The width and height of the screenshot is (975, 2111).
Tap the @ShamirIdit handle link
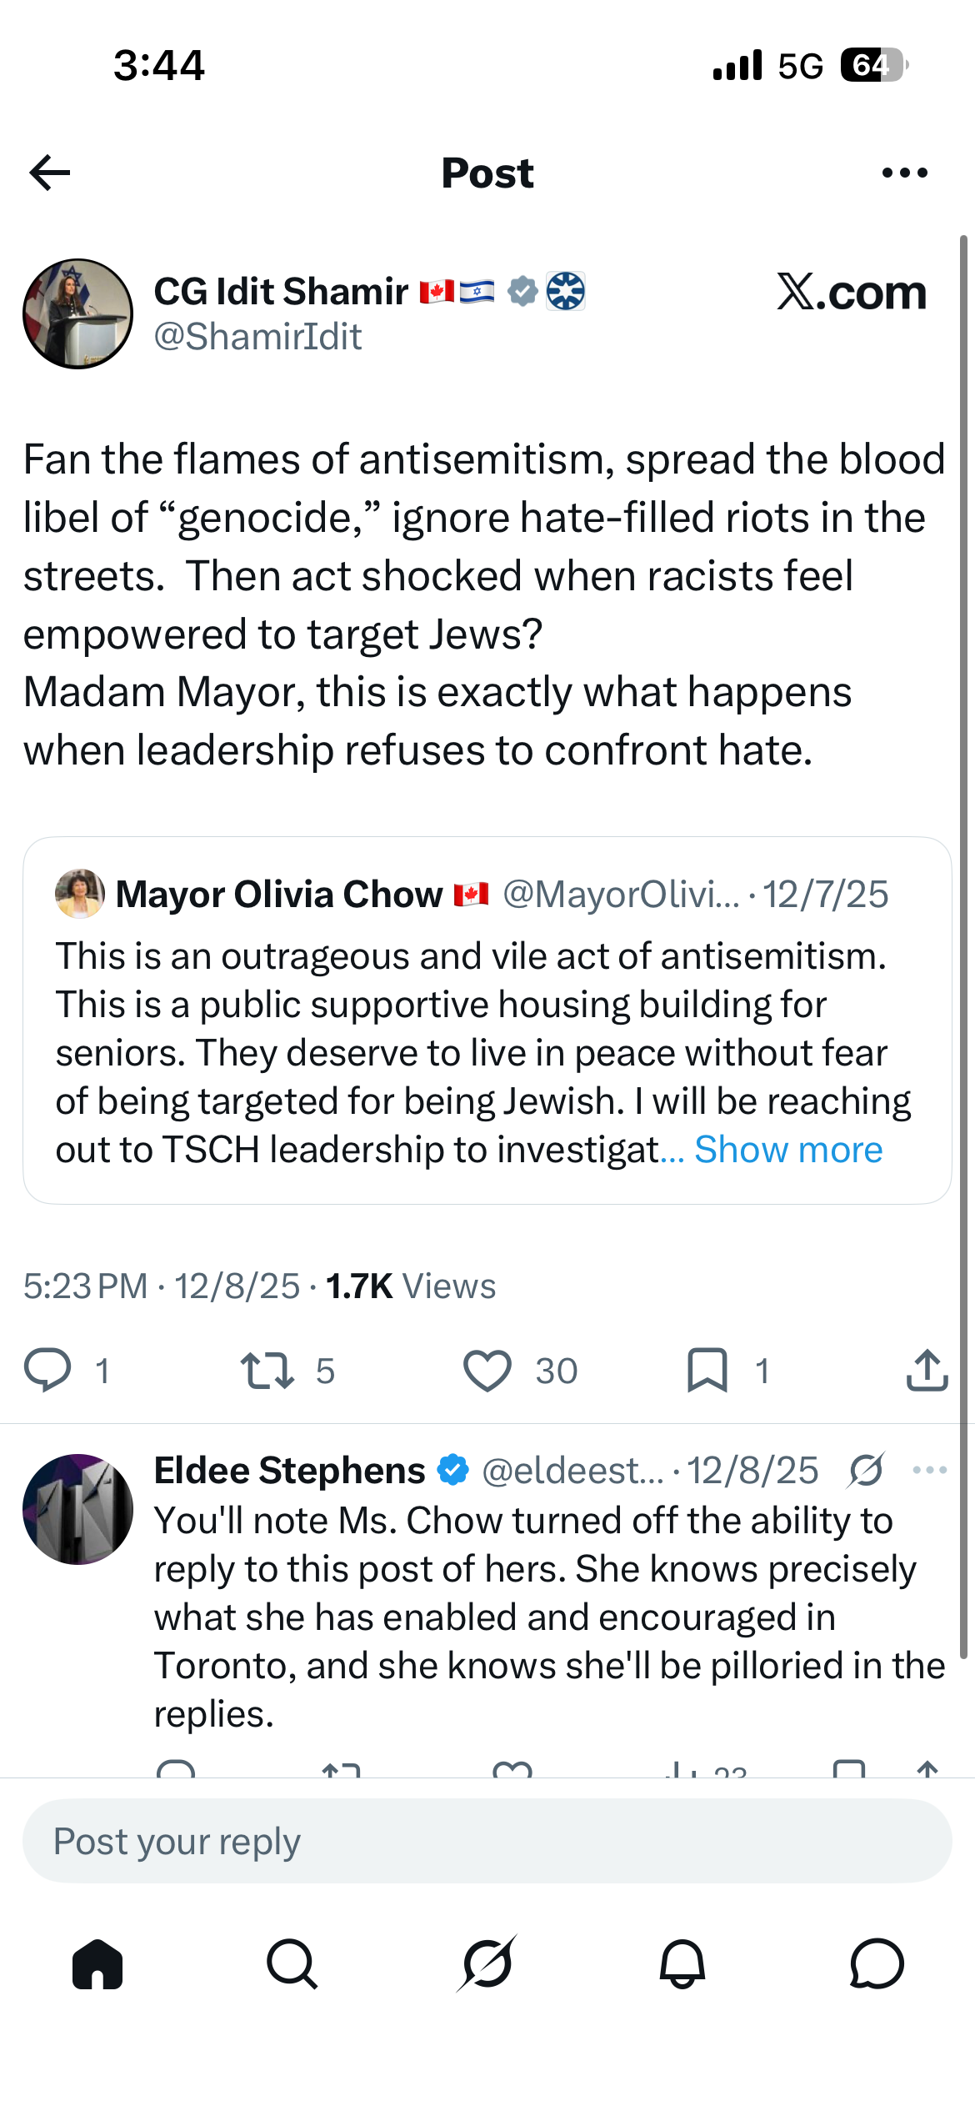(258, 337)
